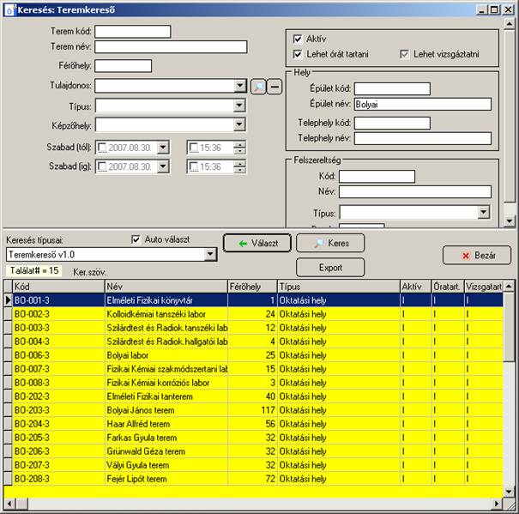Image resolution: width=519 pixels, height=514 pixels.
Task: Open the Szabad (tól) date picker dropdown
Action: click(x=163, y=148)
